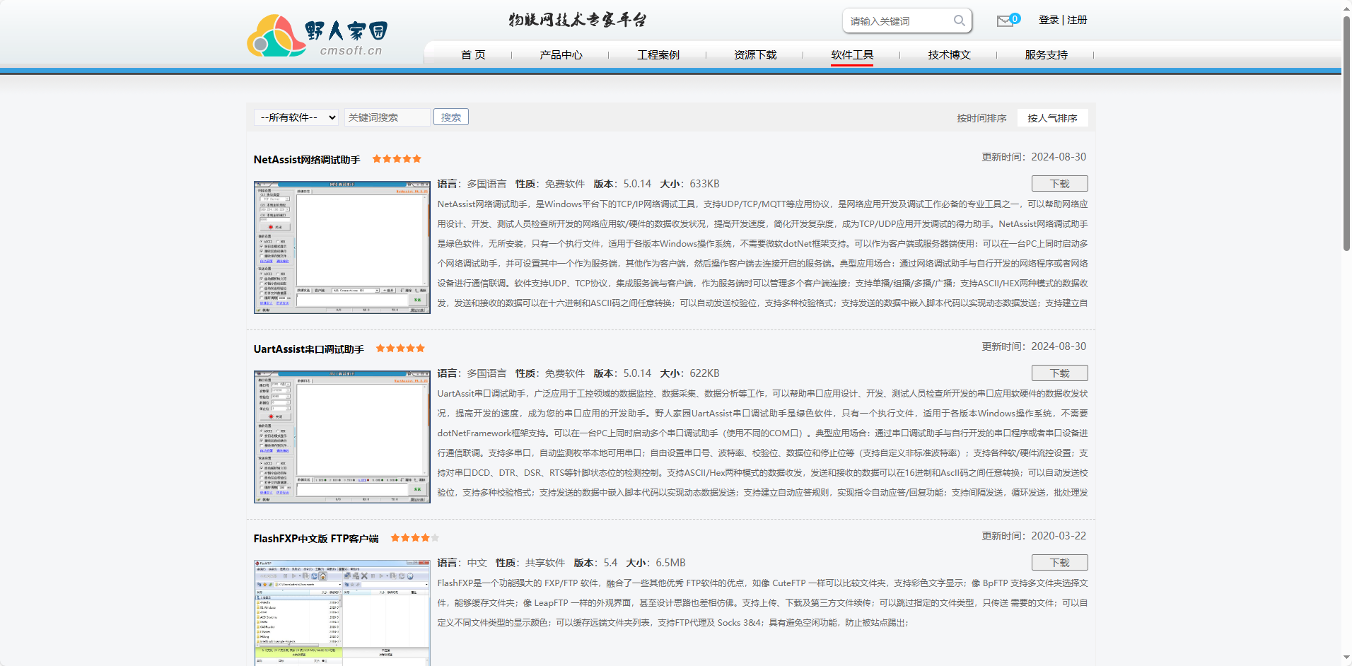Click the message count badge
1352x666 pixels.
(x=1015, y=18)
